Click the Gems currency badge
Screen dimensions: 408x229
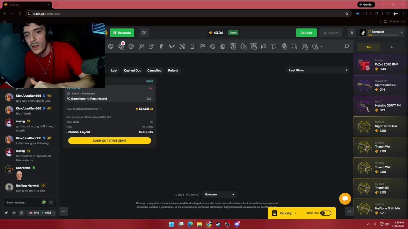pos(233,33)
